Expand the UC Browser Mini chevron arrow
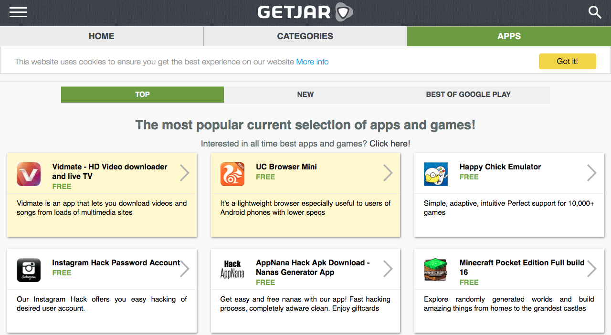611x335 pixels. click(388, 173)
